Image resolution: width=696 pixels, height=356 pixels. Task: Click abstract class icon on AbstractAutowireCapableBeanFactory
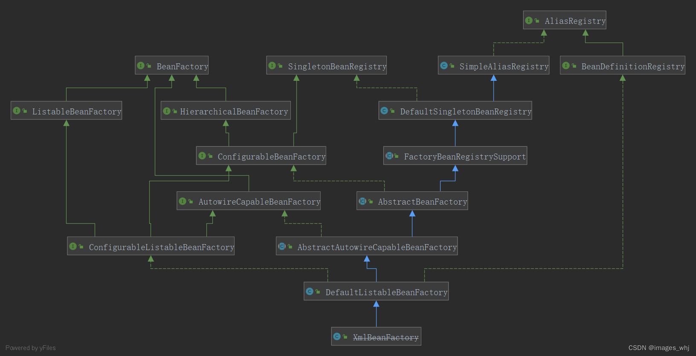281,246
